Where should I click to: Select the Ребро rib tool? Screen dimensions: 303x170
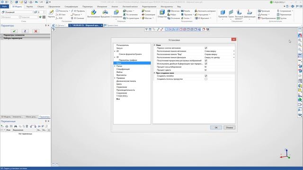point(172,15)
